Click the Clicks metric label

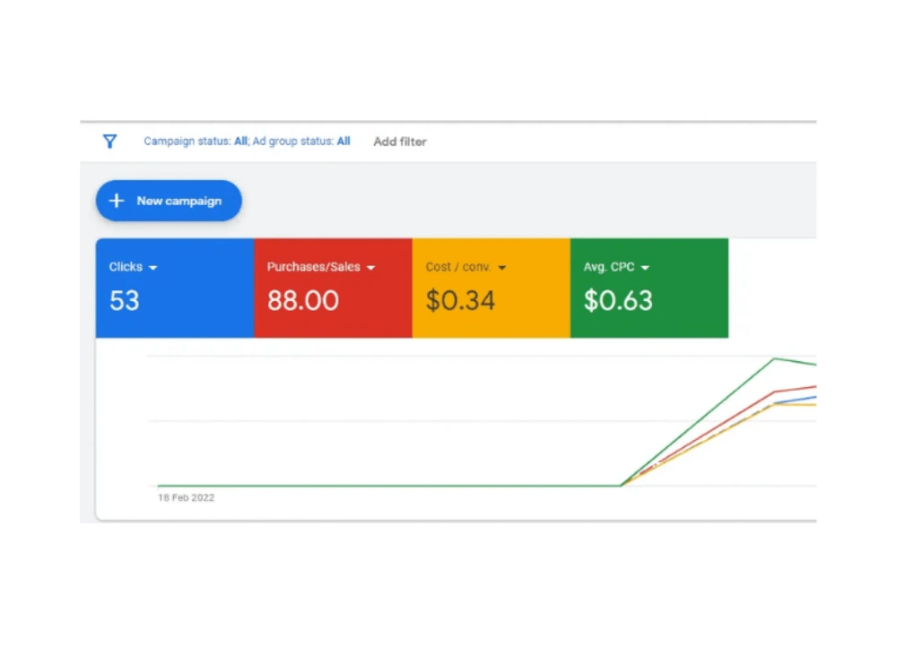pyautogui.click(x=126, y=267)
